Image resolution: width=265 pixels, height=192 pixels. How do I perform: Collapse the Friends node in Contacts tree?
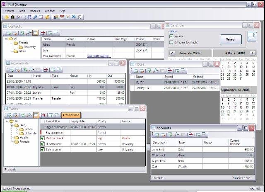click(x=10, y=43)
